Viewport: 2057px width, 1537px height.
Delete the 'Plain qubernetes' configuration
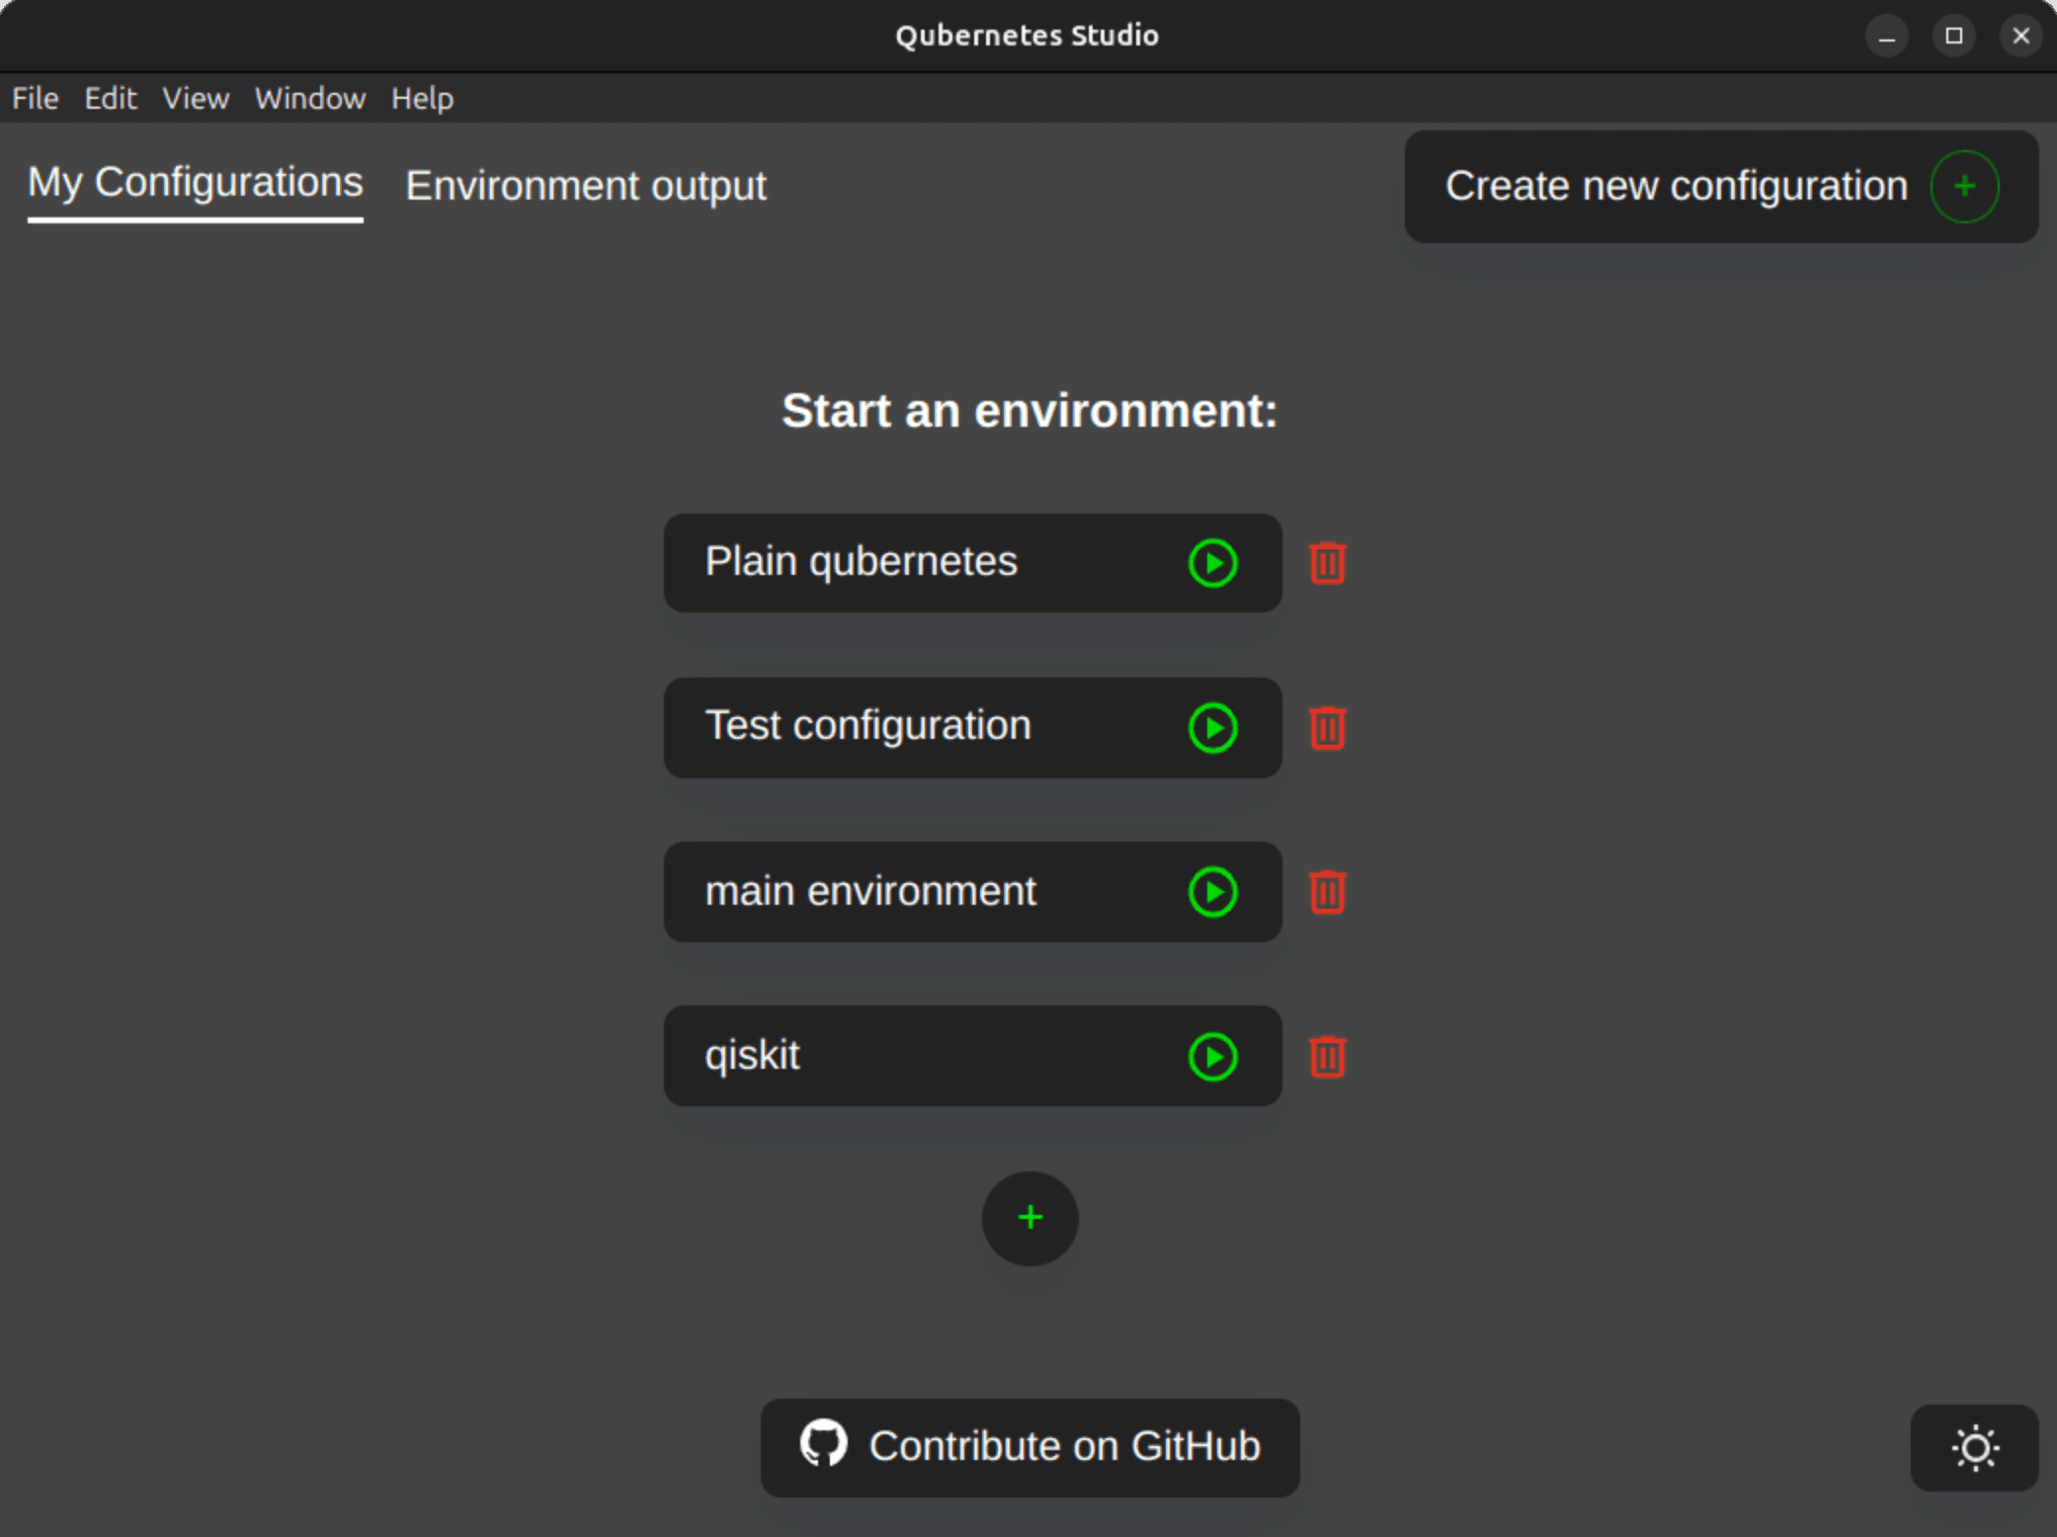(x=1327, y=562)
